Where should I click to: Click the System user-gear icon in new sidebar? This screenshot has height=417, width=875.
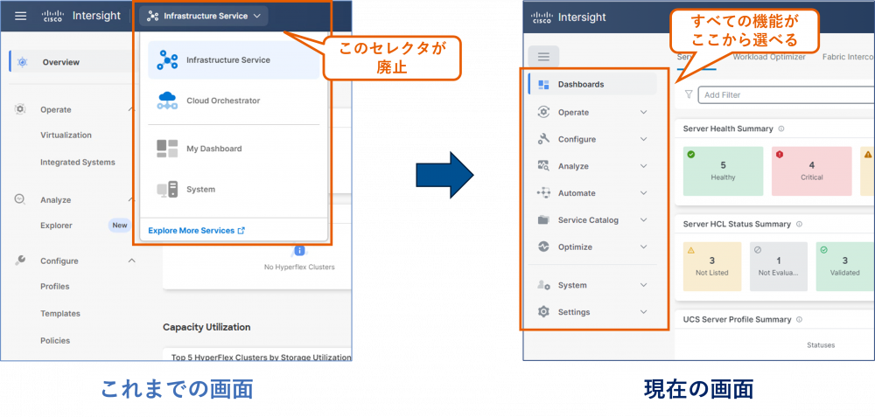pos(543,285)
